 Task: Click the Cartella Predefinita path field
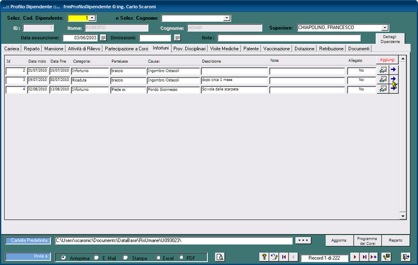tap(173, 240)
